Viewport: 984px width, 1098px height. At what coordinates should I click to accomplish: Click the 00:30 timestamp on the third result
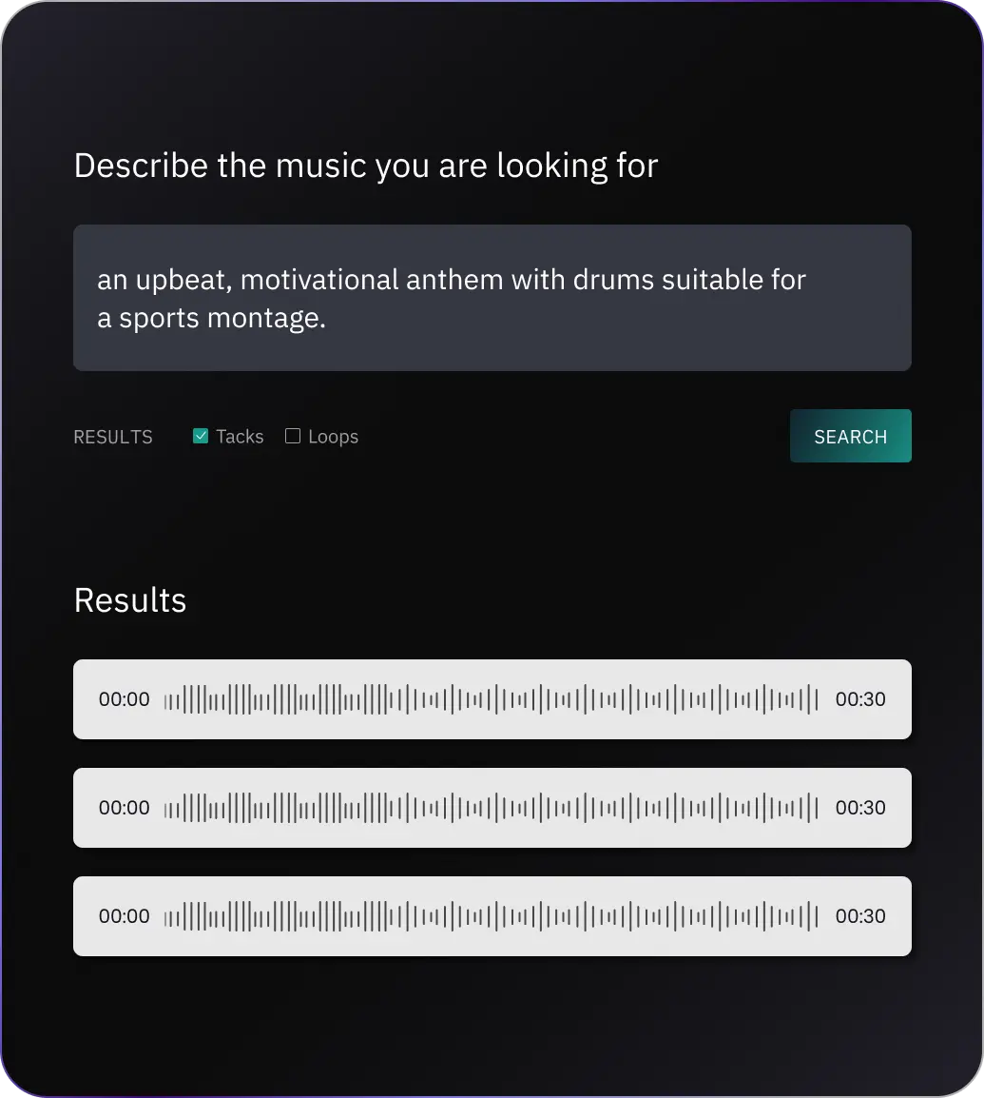click(861, 916)
